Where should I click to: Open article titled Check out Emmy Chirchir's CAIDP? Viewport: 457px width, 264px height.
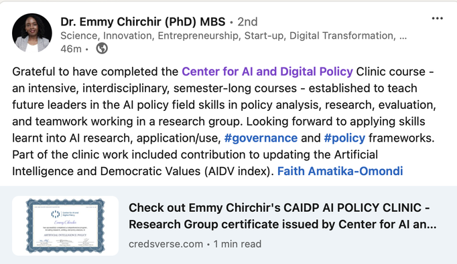[283, 216]
